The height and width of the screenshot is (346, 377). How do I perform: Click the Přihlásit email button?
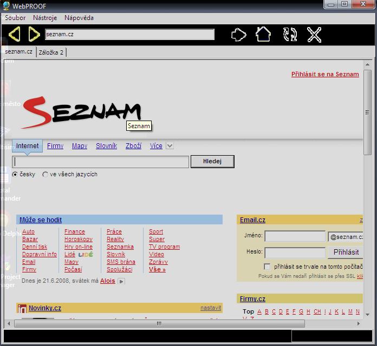click(346, 252)
